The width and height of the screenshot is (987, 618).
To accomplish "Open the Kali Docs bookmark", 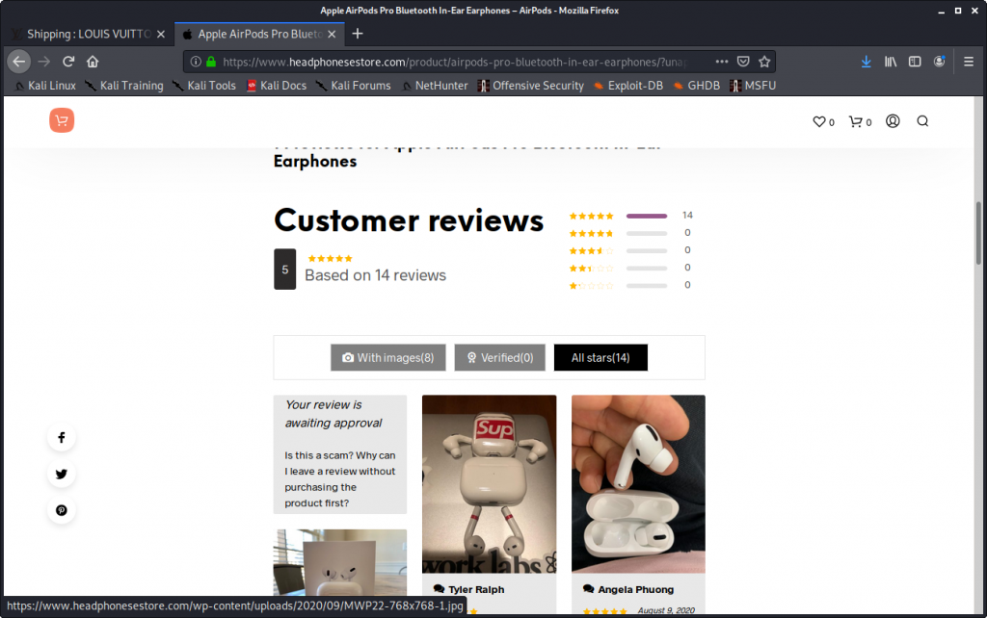I will 277,86.
